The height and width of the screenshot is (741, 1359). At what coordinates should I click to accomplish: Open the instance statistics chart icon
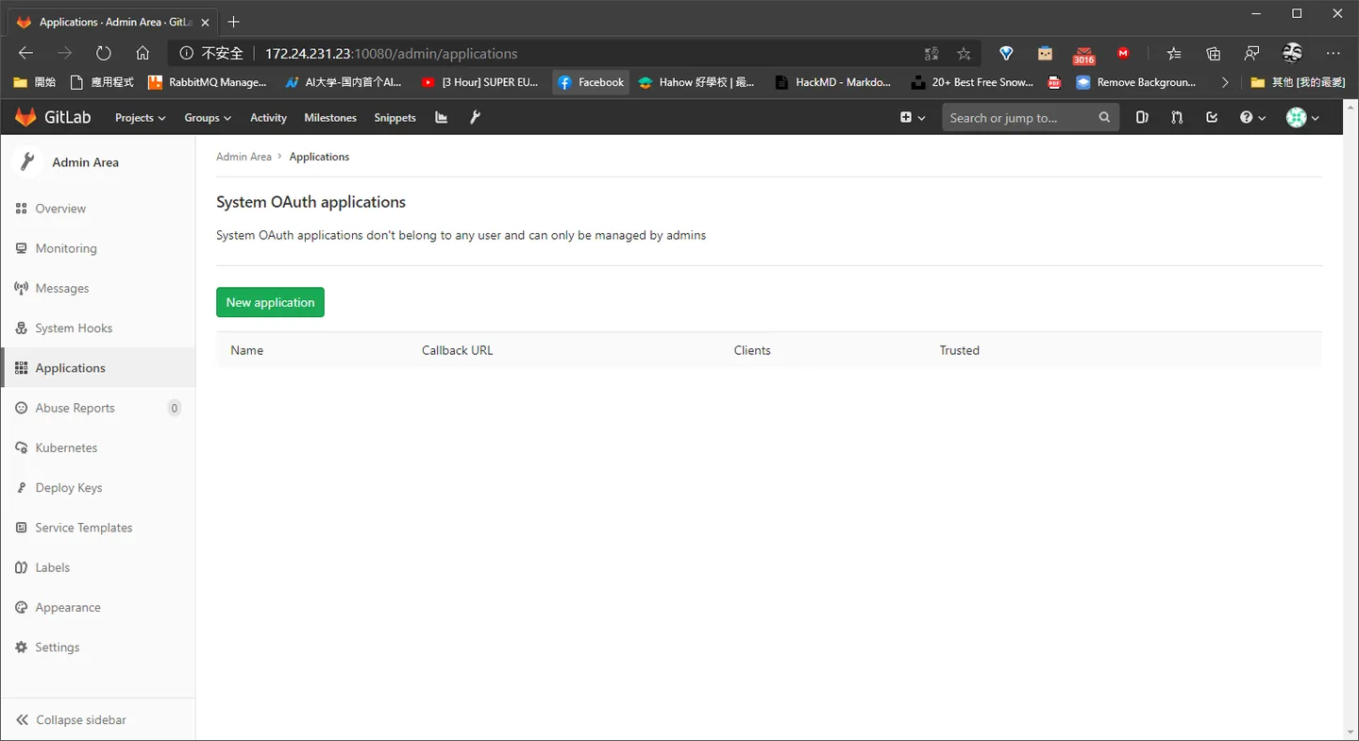coord(441,118)
